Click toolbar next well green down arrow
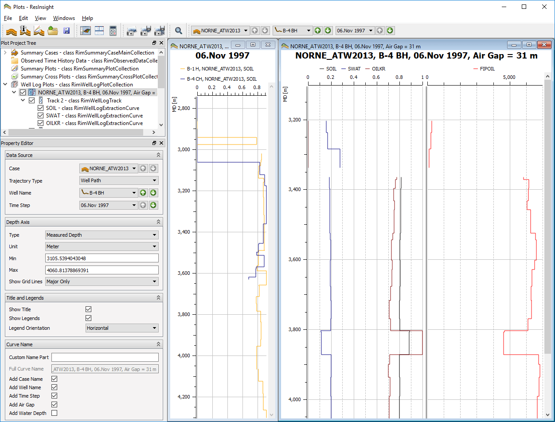555x422 pixels. (x=328, y=31)
